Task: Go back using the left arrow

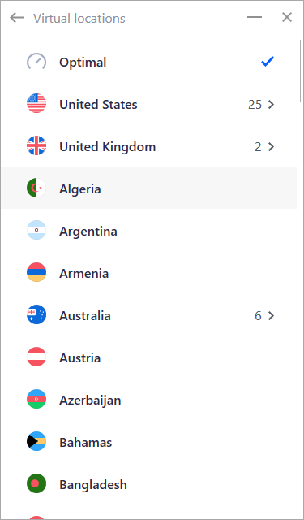Action: click(x=17, y=18)
